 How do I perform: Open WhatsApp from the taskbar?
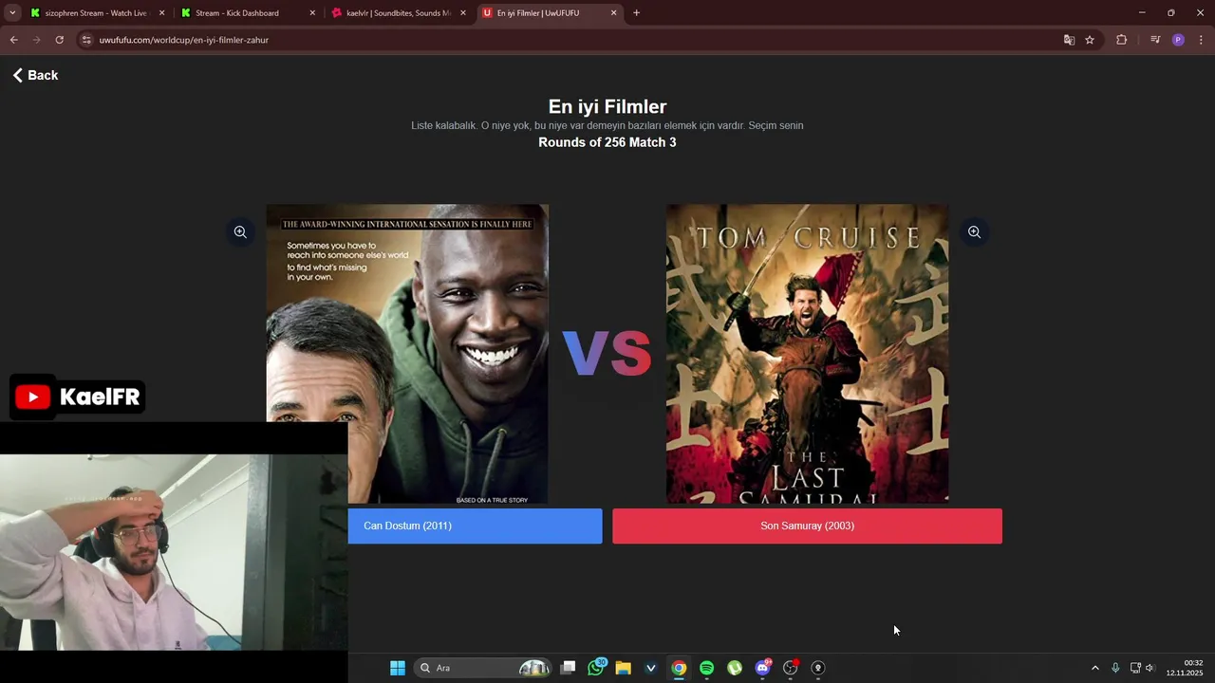point(596,668)
